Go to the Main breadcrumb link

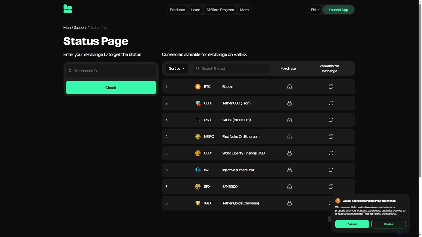pos(67,28)
